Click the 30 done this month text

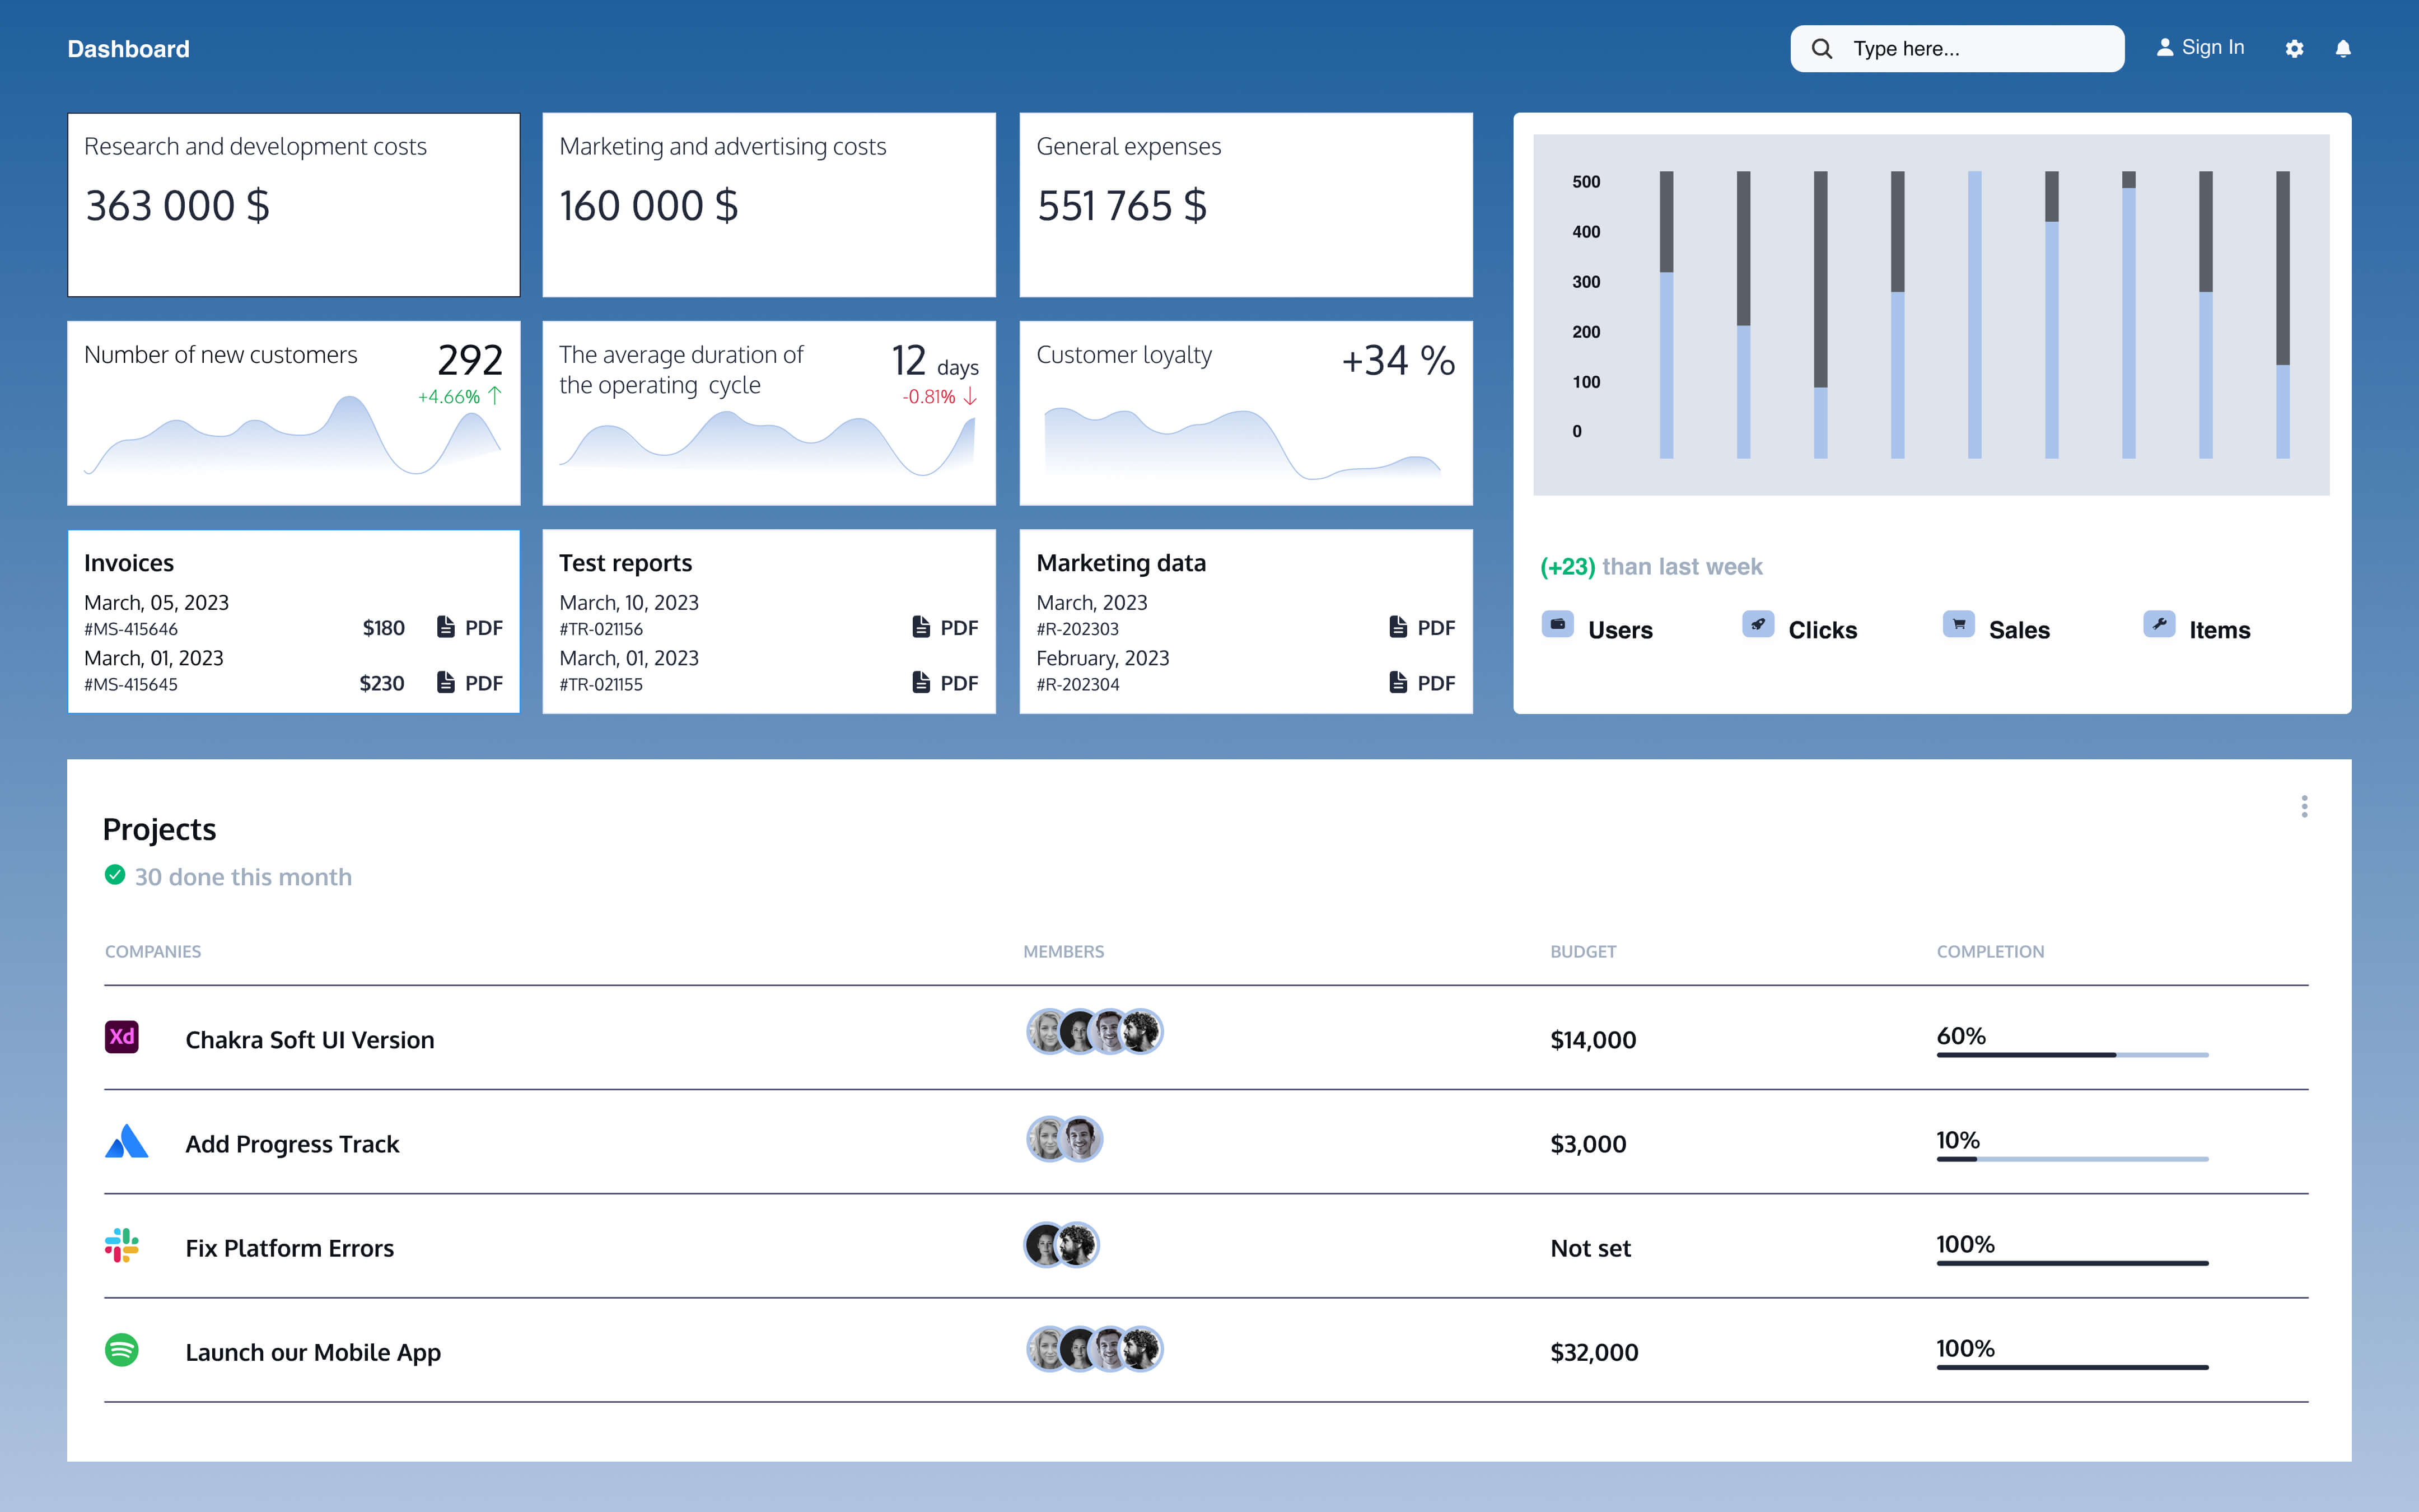243,876
